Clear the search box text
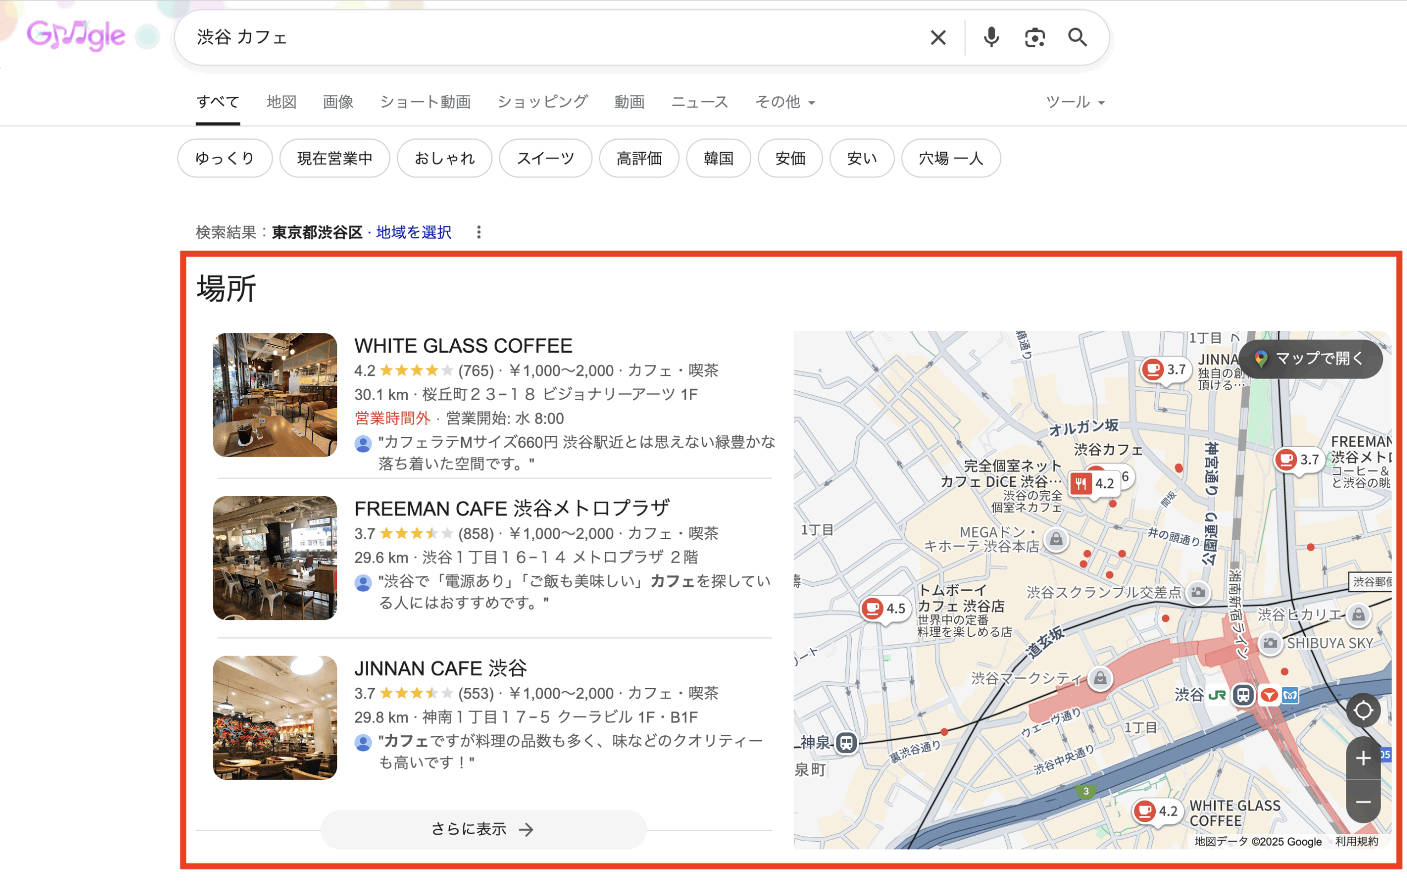1407x883 pixels. pos(938,37)
